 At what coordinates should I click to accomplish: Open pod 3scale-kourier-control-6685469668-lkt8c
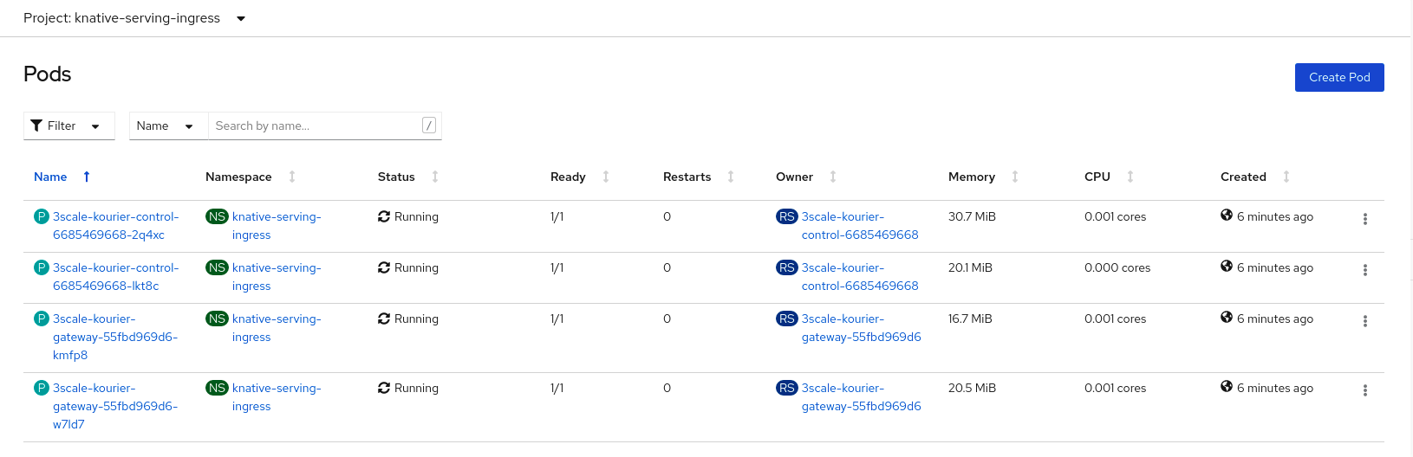pyautogui.click(x=115, y=277)
